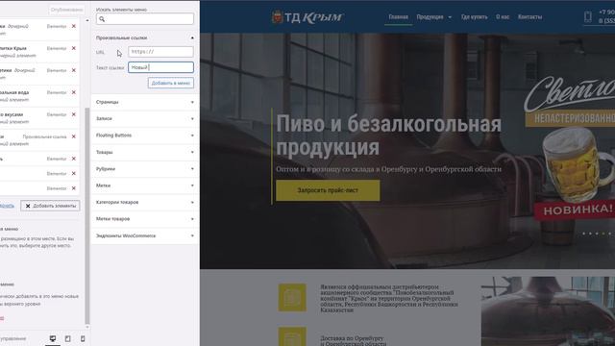The height and width of the screenshot is (346, 615).
Task: Click the magnifier icon in menu search
Action: point(102,19)
